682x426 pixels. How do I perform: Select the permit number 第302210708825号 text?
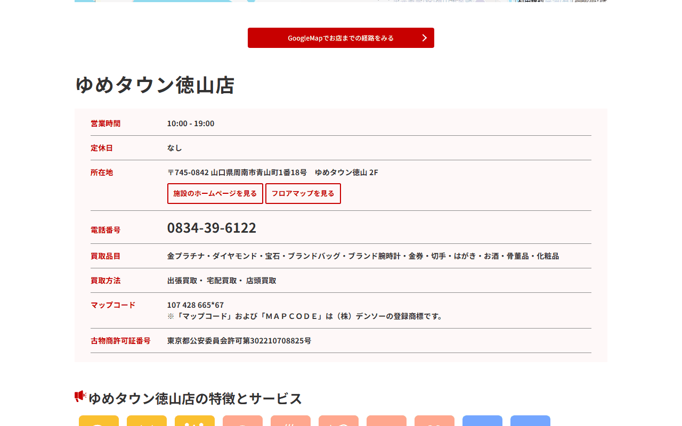[x=273, y=341]
